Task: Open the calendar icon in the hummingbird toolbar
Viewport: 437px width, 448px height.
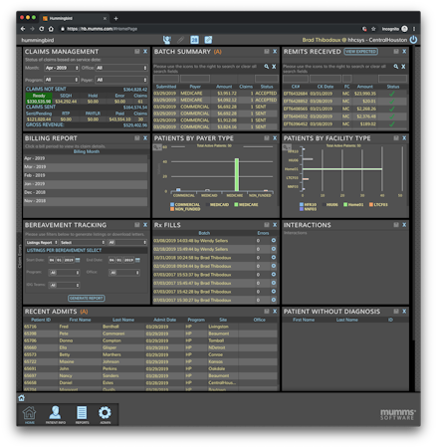Action: click(194, 40)
